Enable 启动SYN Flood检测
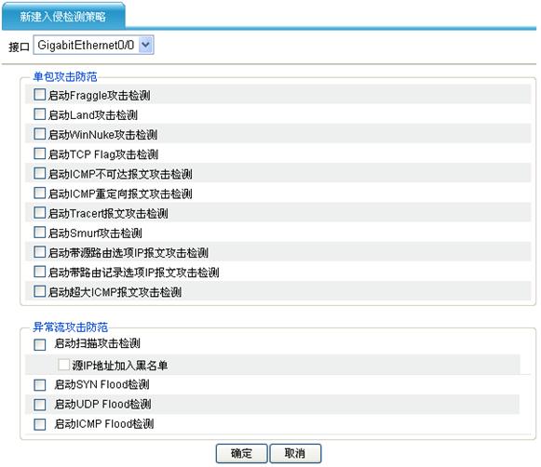 tap(40, 385)
